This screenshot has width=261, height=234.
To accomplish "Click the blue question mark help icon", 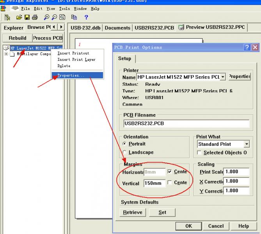I will (86, 17).
